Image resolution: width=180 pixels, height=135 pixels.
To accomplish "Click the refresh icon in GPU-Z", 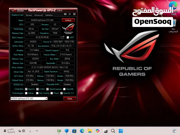I will pyautogui.click(x=70, y=14).
